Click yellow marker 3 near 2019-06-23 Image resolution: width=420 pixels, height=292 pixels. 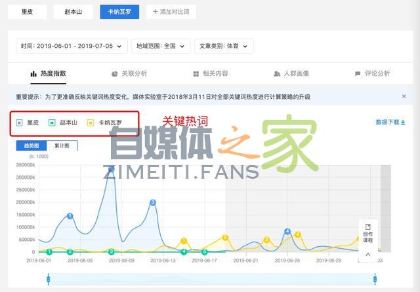(266, 240)
